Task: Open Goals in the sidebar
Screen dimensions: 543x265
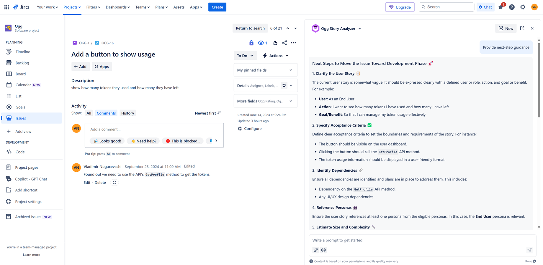Action: pyautogui.click(x=20, y=107)
